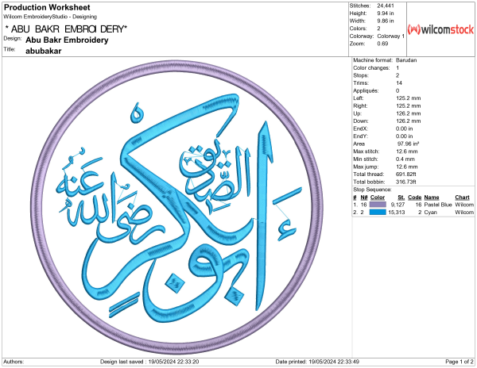Image resolution: width=477 pixels, height=368 pixels.
Task: Select the height value '9.94 in'
Action: tap(386, 13)
